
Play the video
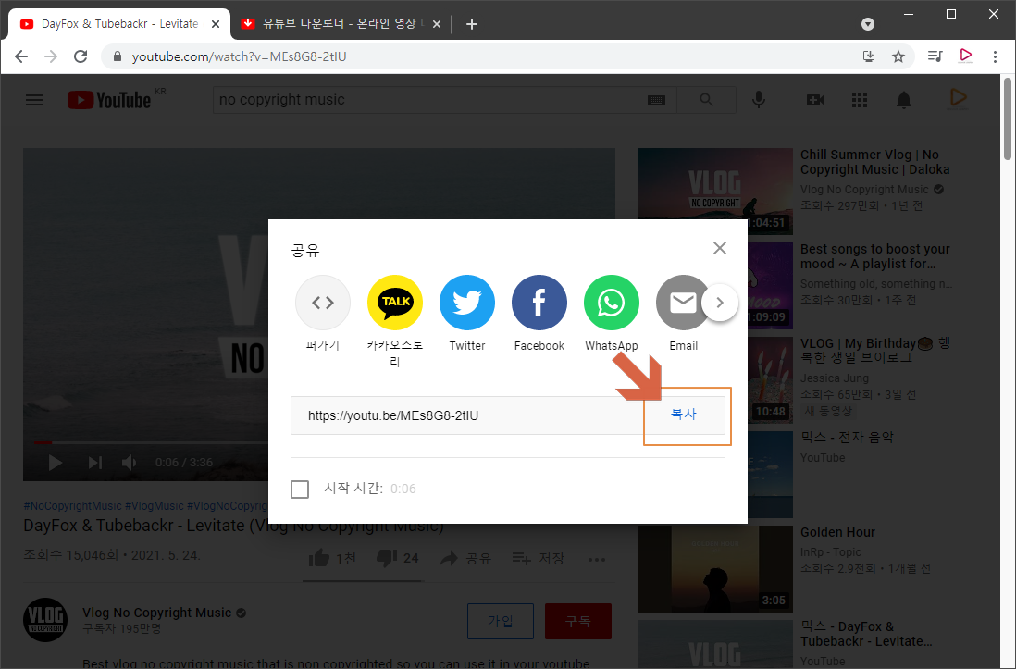(x=56, y=463)
